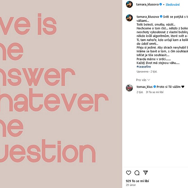Image resolution: width=188 pixels, height=188 pixels.
Task: Expand the "Pro vás" comment sorting dropdown
Action: tap(143, 80)
